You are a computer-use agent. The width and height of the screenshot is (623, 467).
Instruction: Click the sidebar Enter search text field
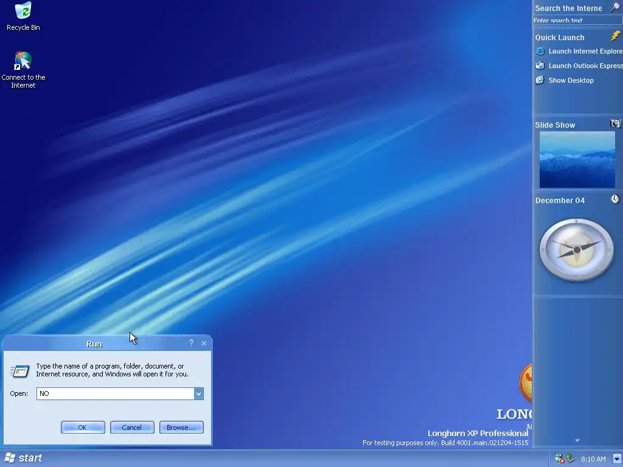[577, 20]
